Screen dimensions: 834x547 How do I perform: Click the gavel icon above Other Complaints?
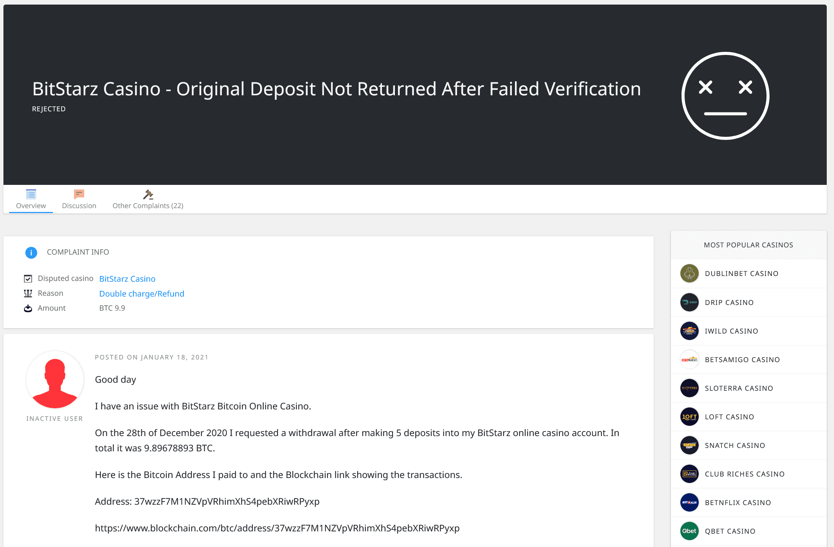pos(148,194)
